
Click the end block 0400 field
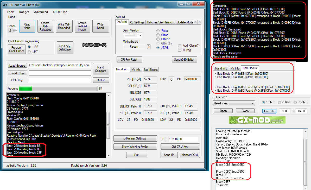click(x=301, y=111)
